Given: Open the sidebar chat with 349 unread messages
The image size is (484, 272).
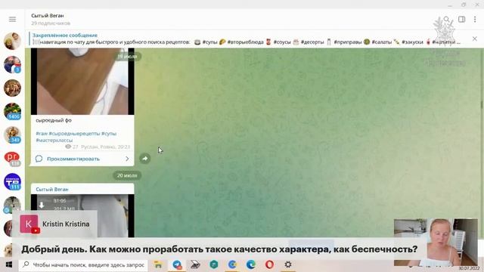Looking at the screenshot, I should coord(12,134).
